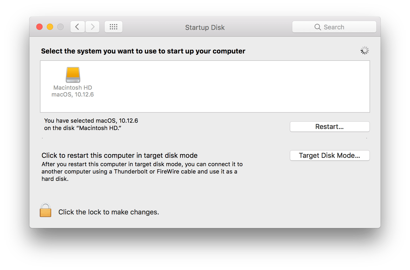Go back with the left chevron

pos(77,27)
